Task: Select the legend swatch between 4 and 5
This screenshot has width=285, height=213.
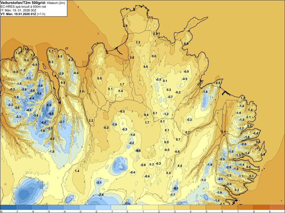Action: tap(198, 207)
